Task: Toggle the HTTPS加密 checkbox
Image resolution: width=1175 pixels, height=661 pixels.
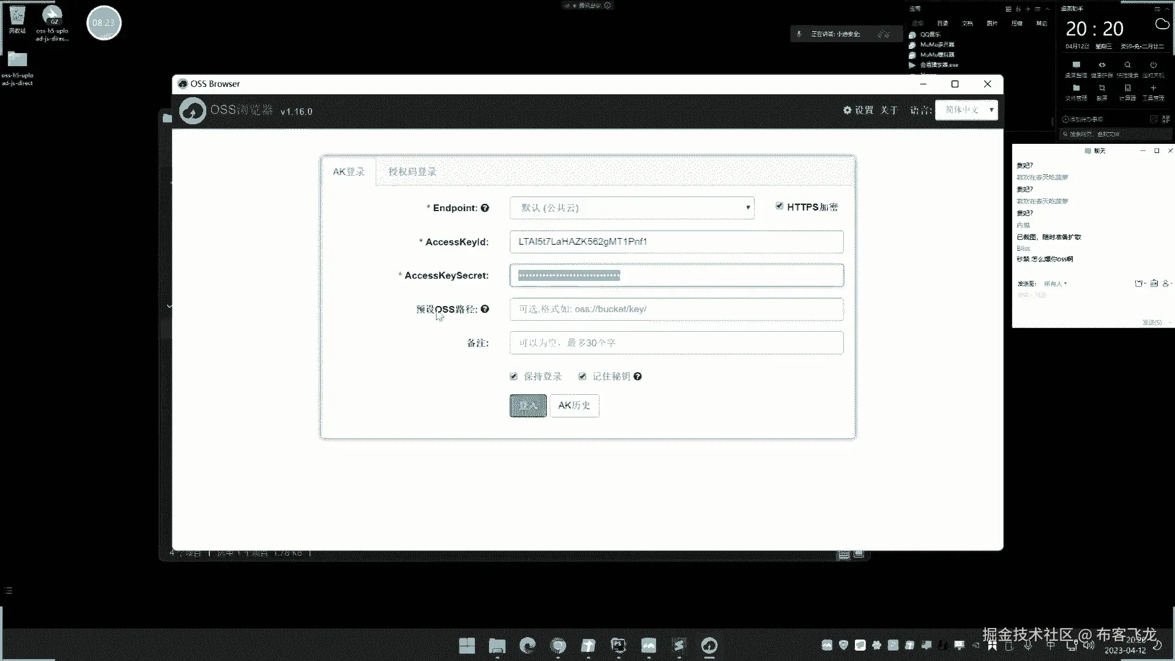Action: [x=779, y=206]
